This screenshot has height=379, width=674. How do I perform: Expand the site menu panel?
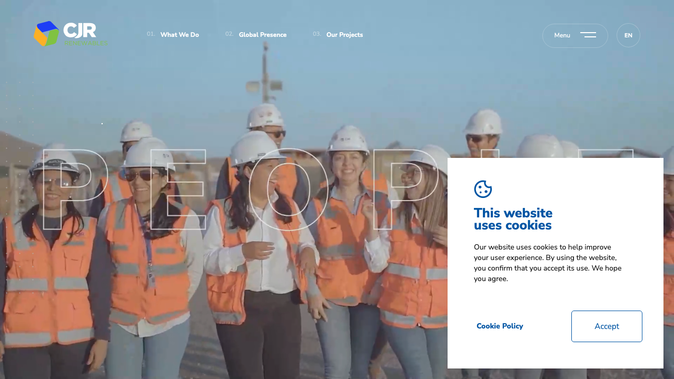point(575,35)
